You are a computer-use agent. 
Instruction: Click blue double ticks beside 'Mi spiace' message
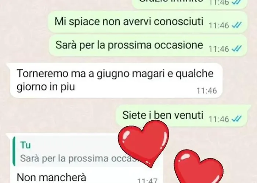tap(237, 25)
